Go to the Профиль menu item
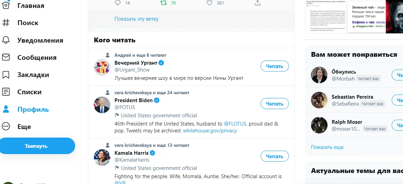 33,109
